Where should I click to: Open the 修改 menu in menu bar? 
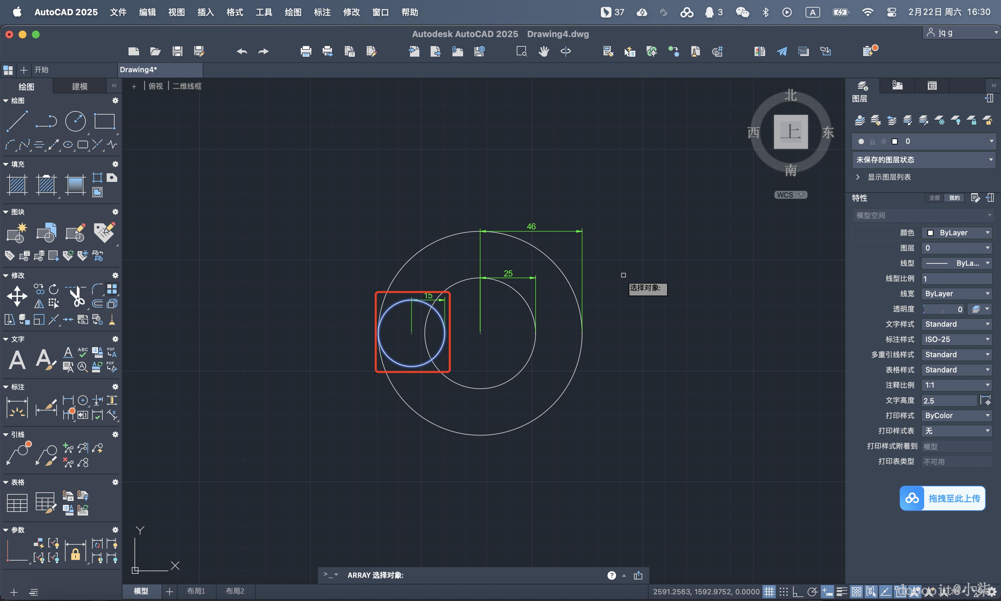[351, 12]
